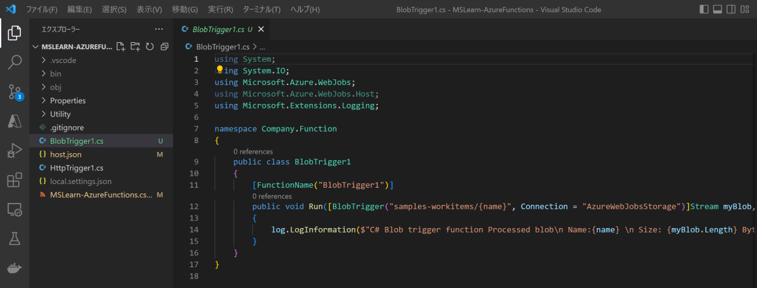Viewport: 757px width, 288px height.
Task: Open the ターミナル(T) menu
Action: click(262, 9)
